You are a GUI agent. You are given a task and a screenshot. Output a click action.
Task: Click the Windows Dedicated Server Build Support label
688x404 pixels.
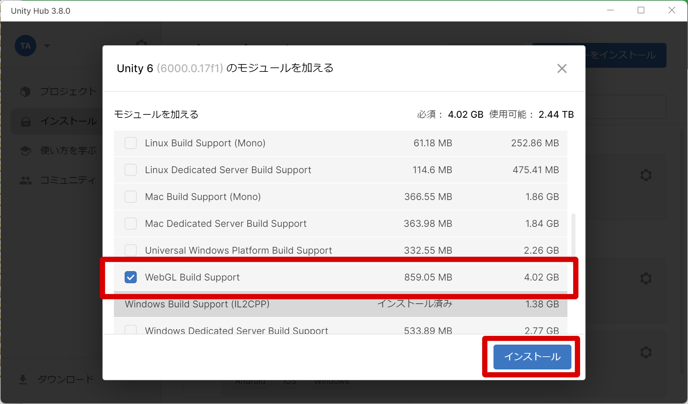click(x=236, y=330)
